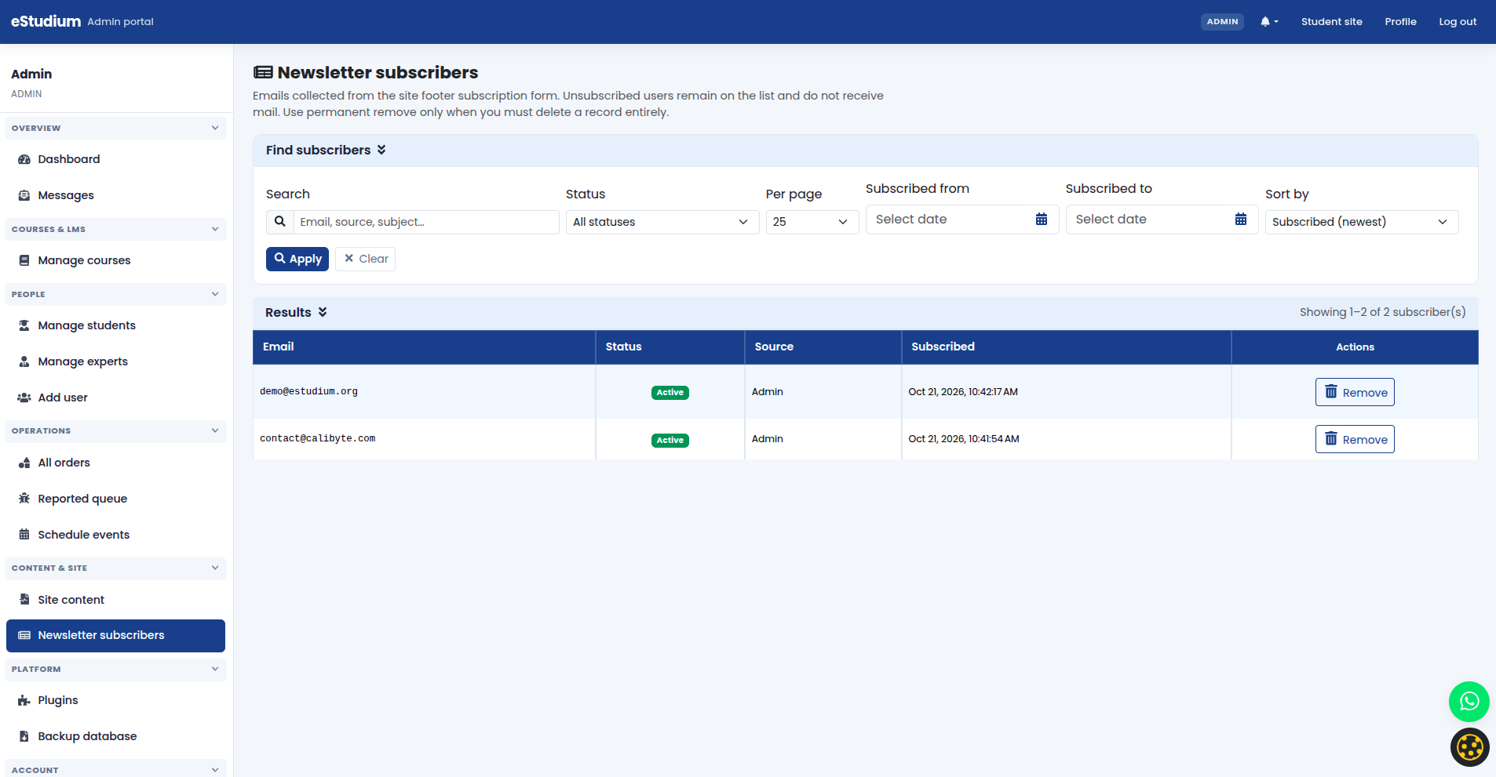
Task: Click the search magnifier icon in Search field
Action: pos(279,222)
